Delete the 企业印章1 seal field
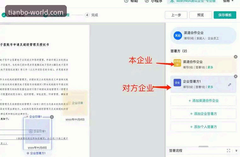The height and width of the screenshot is (157, 240). [52, 117]
